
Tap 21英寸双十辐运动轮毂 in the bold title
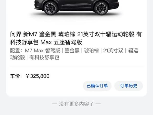coord(106,34)
